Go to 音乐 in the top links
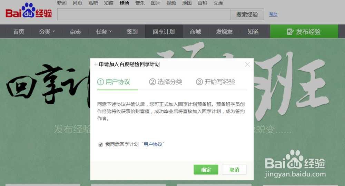 pyautogui.click(x=140, y=3)
